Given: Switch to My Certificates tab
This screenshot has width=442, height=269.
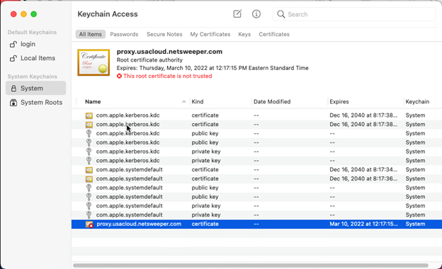Looking at the screenshot, I should point(210,35).
